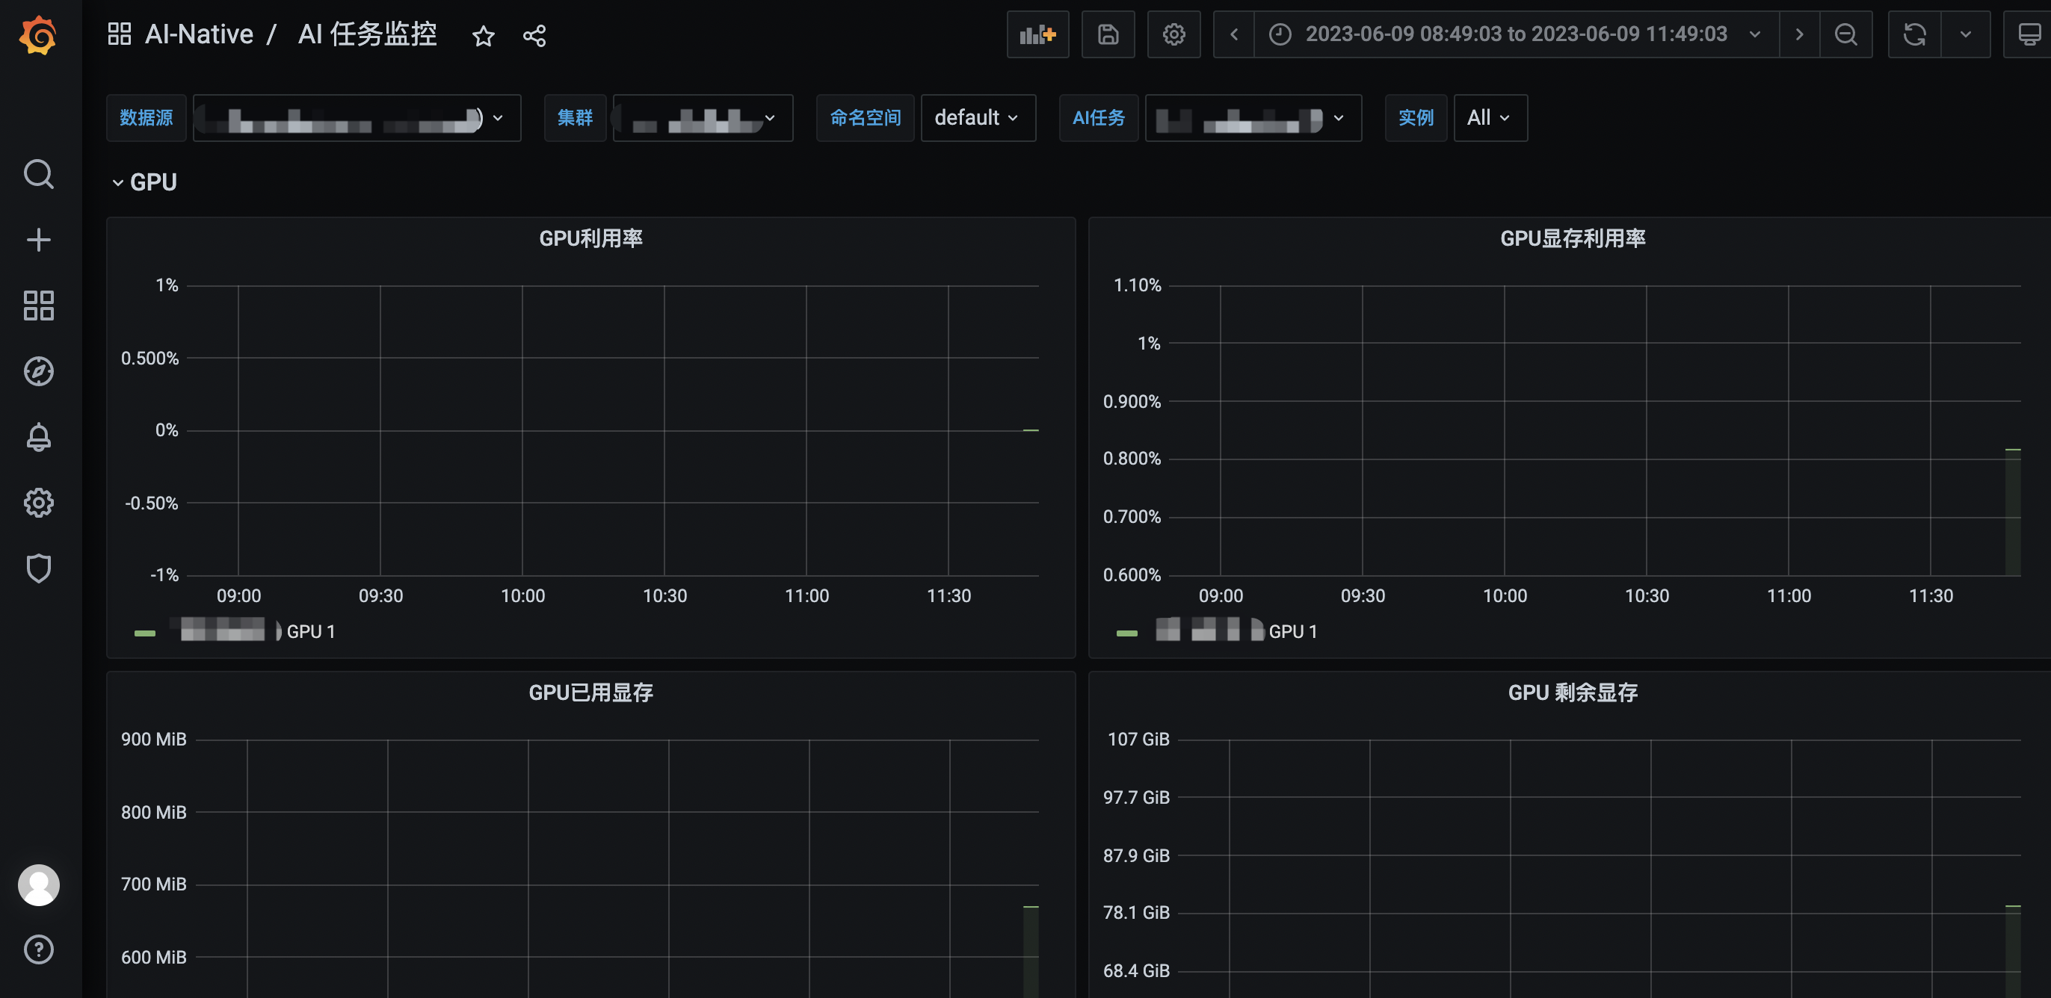Viewport: 2051px width, 998px height.
Task: Click GPU 1 legend color in GPU利用率
Action: point(145,633)
